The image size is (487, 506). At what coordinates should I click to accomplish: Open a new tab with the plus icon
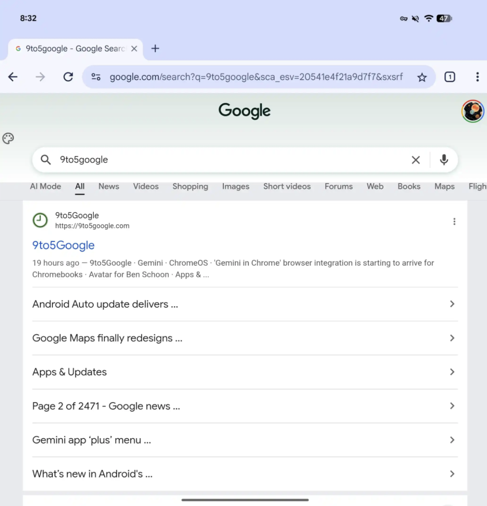[155, 48]
